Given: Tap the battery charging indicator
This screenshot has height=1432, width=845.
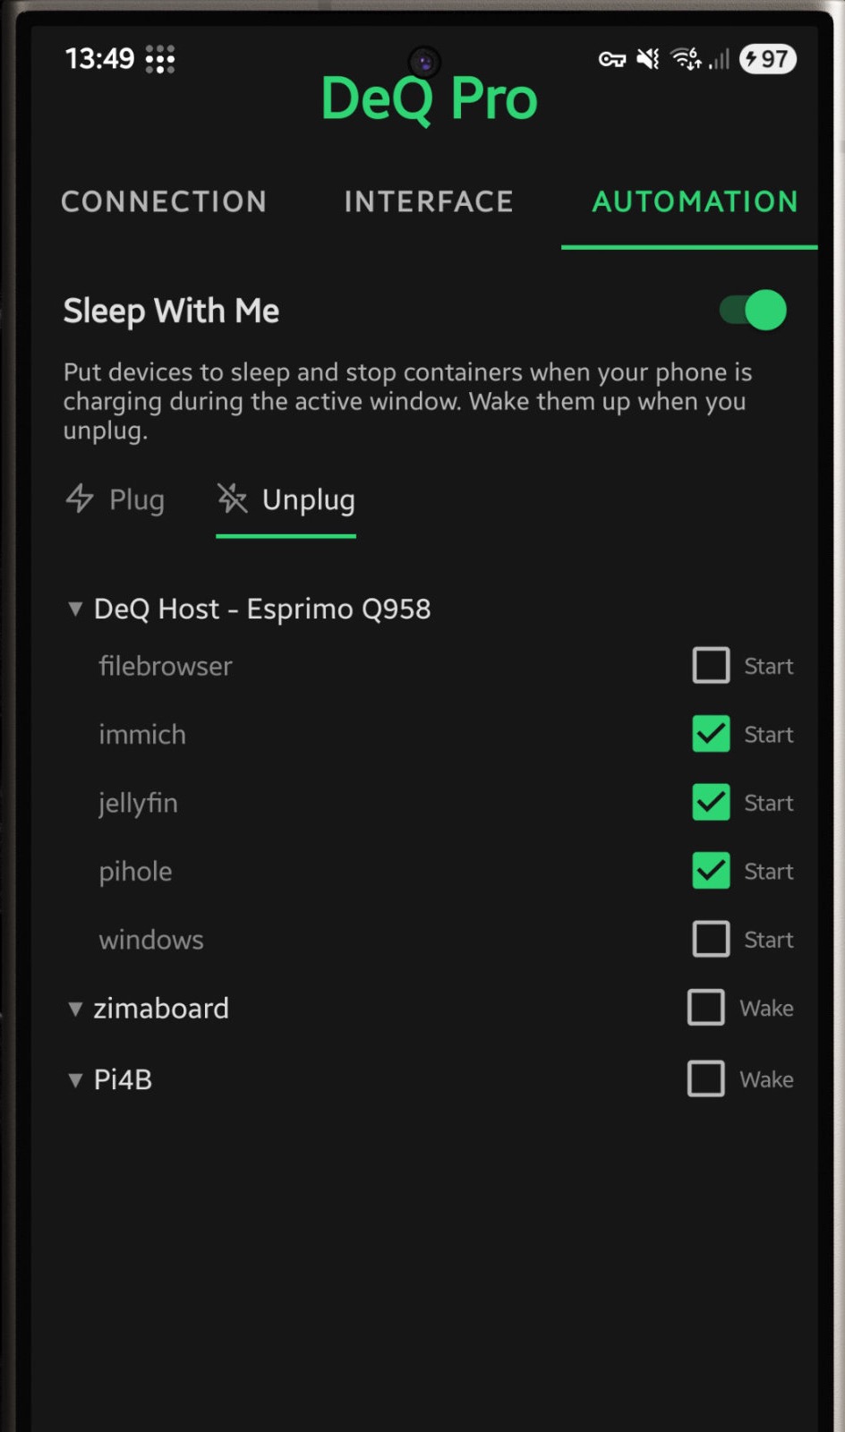Looking at the screenshot, I should tap(767, 59).
